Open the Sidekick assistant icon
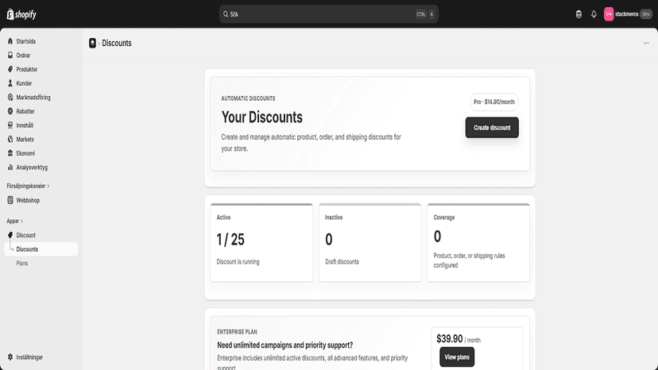 [579, 14]
